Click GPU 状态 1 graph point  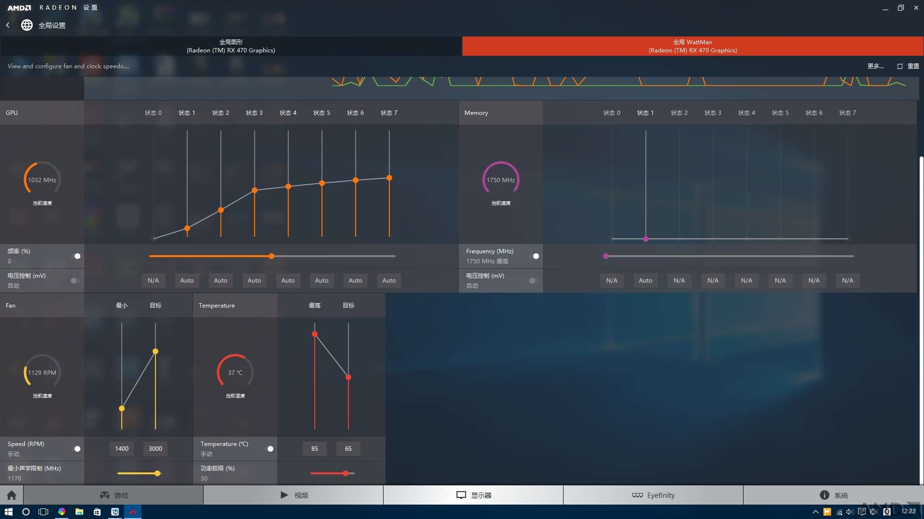187,228
